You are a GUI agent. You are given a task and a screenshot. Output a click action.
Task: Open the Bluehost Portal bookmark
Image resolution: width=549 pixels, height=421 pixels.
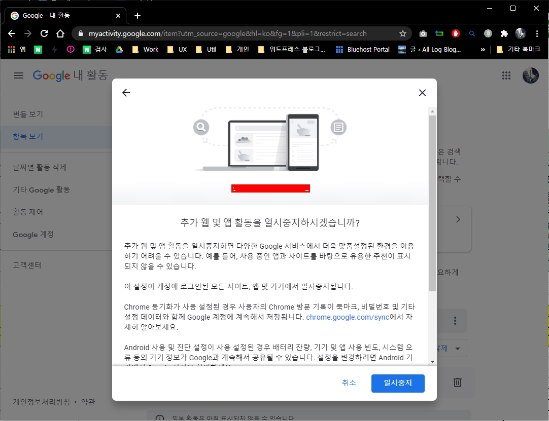pos(363,50)
